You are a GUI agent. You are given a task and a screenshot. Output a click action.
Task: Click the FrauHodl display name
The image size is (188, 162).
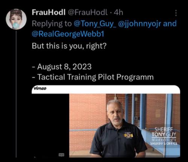(49, 12)
